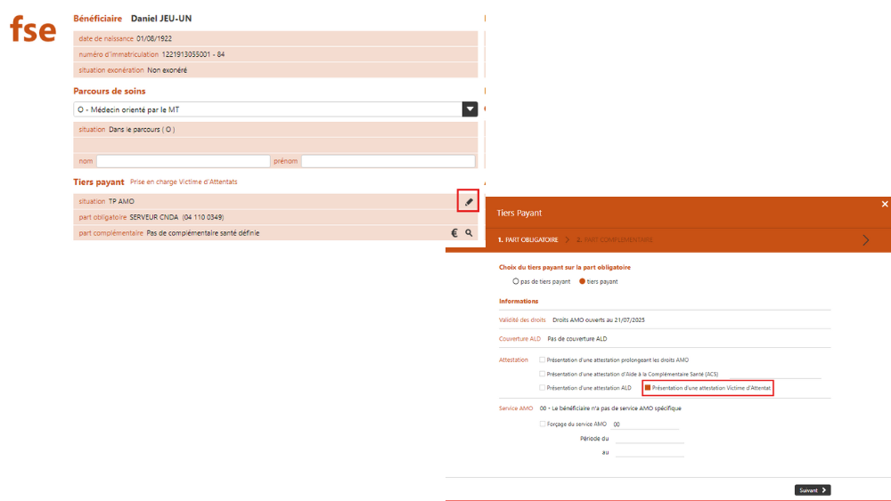Check attestation prolongeant les droits AMO
This screenshot has width=891, height=501.
pos(542,360)
